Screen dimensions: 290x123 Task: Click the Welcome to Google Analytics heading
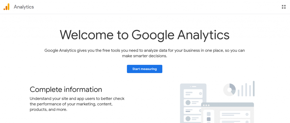click(144, 35)
